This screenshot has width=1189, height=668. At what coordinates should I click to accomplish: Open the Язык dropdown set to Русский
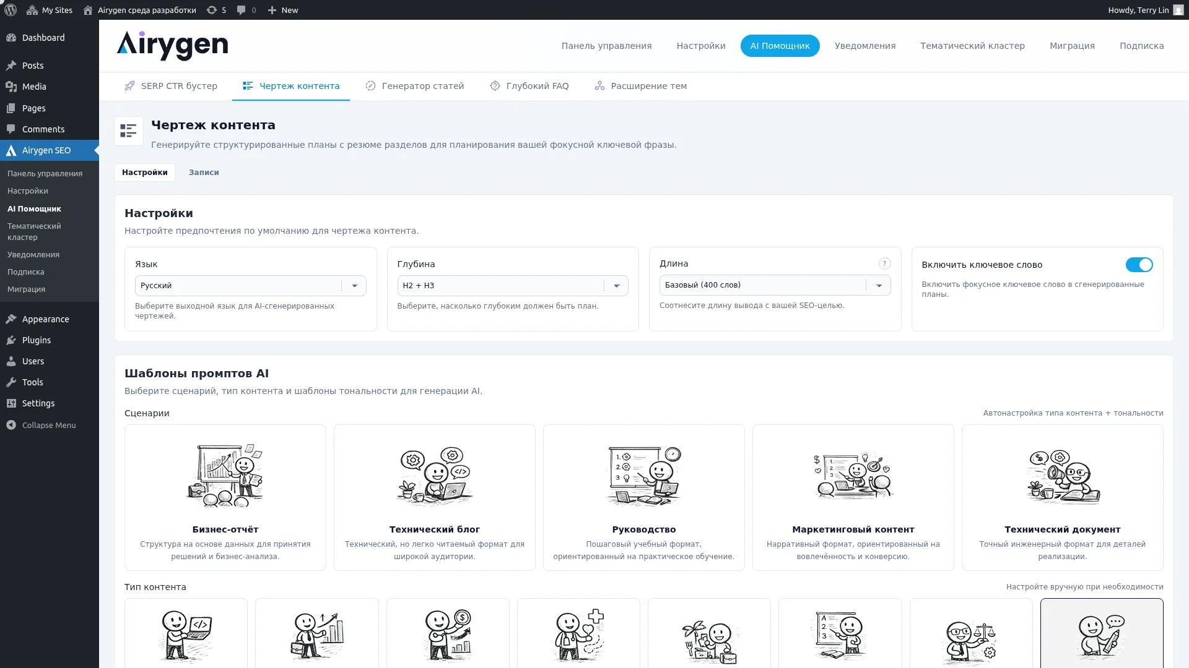tap(250, 286)
